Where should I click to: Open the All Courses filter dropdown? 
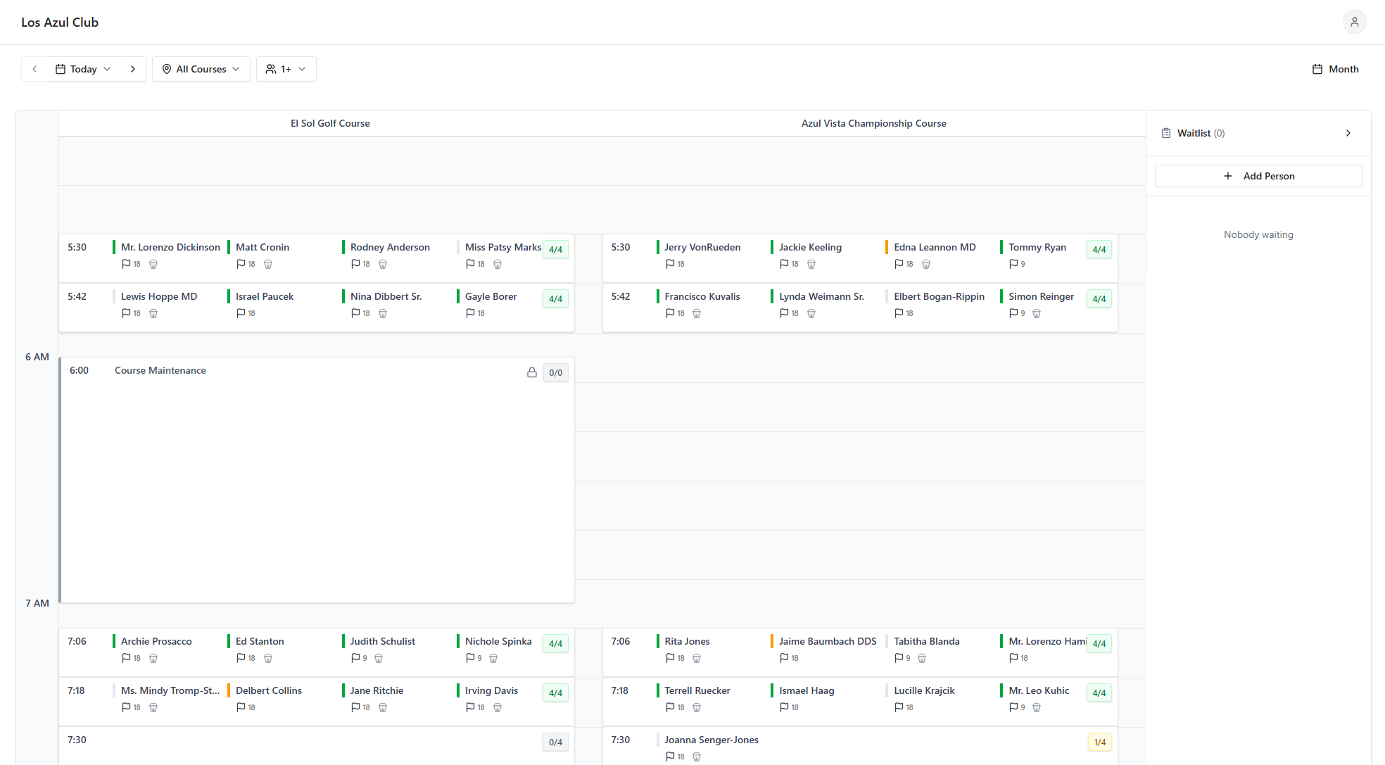tap(201, 69)
